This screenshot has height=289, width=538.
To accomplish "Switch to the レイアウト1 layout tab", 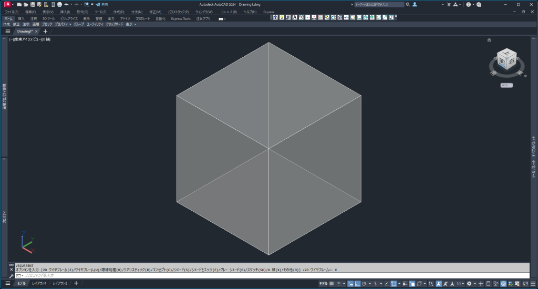I will click(39, 284).
